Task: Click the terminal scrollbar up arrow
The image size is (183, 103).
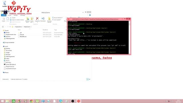Action: pyautogui.click(x=129, y=22)
